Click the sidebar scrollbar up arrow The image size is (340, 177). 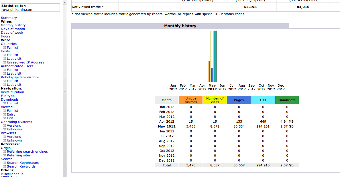65,2
